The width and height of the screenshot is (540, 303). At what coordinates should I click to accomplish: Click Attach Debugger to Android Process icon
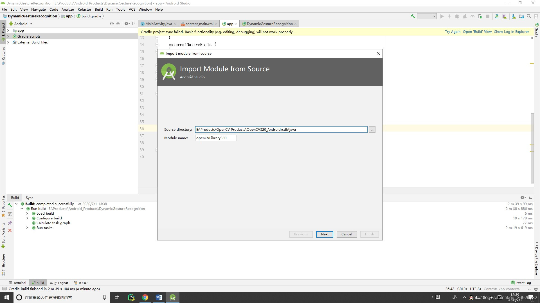480,16
